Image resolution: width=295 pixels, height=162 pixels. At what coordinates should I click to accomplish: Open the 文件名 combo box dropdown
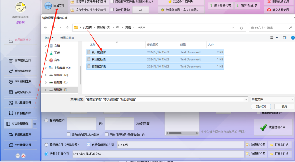click(246, 99)
